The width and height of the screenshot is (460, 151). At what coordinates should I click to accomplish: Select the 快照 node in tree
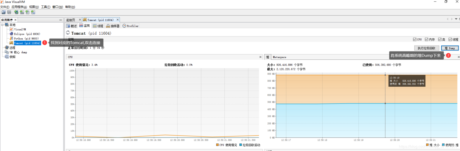(x=12, y=57)
